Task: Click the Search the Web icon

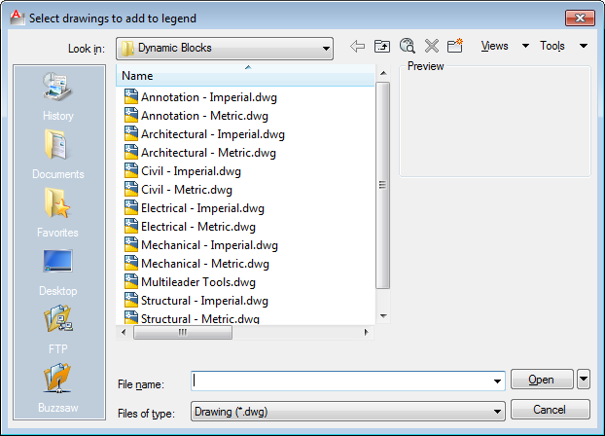Action: [x=408, y=47]
